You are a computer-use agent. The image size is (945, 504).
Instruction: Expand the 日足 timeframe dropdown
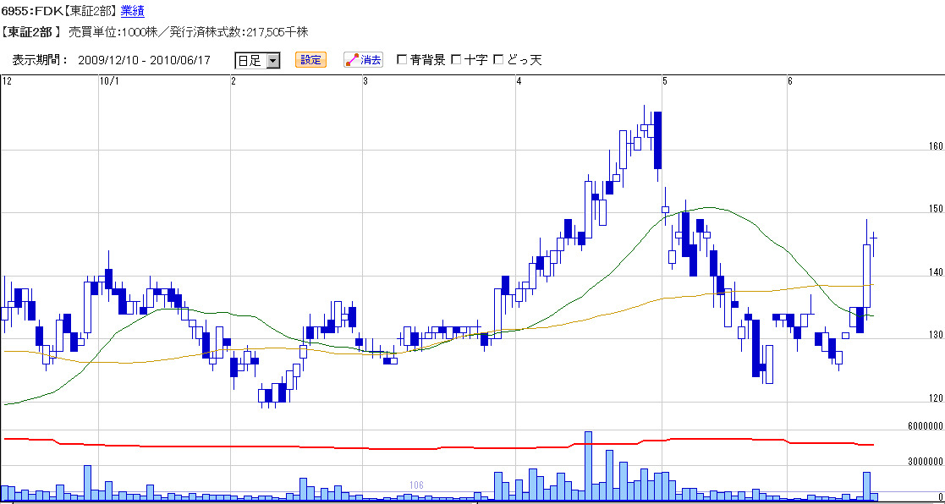272,60
